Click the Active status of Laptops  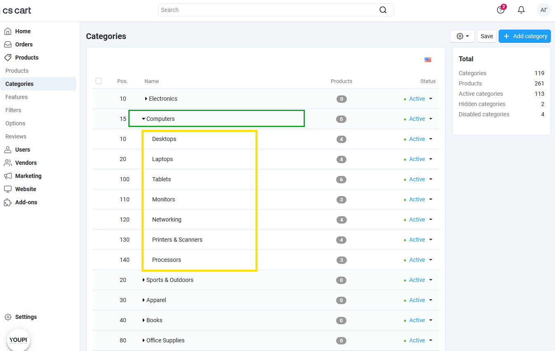(x=417, y=159)
